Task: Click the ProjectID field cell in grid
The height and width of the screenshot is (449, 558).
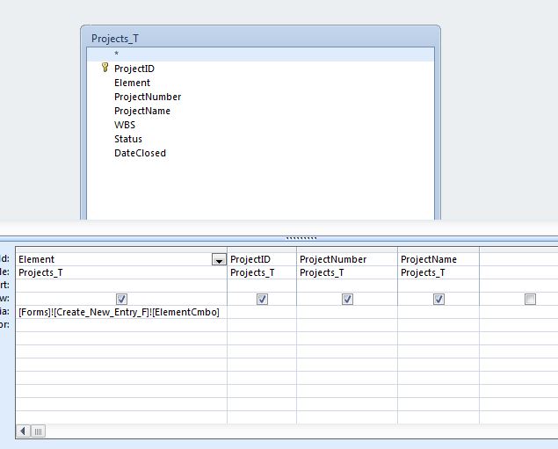Action: click(262, 259)
